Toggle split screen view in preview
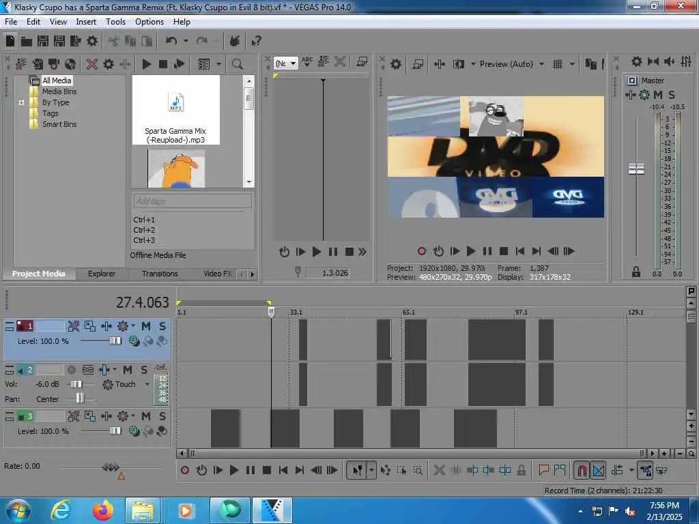The image size is (699, 524). (458, 64)
